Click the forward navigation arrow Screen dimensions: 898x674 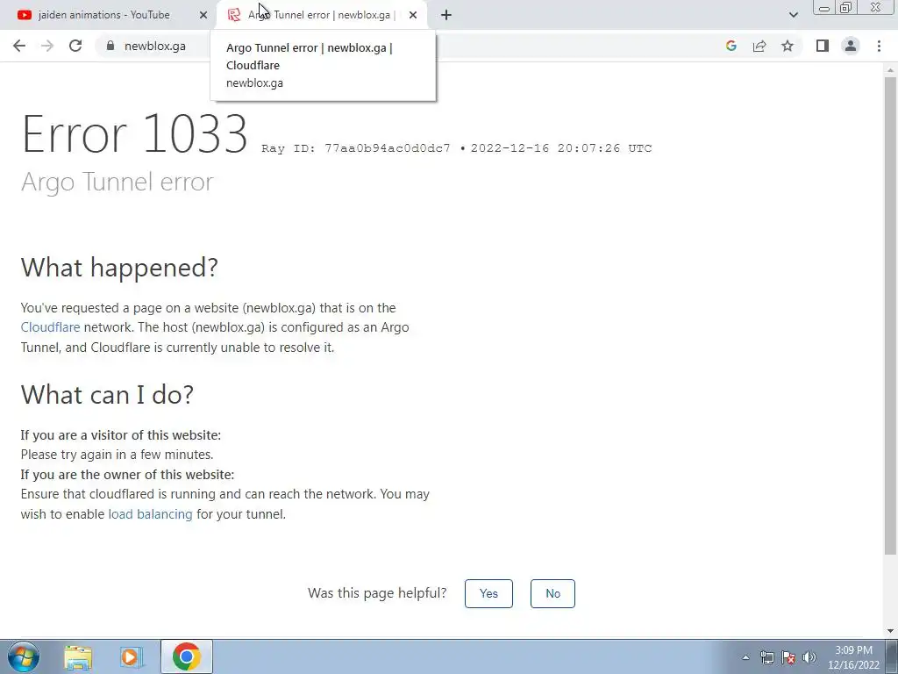click(47, 46)
